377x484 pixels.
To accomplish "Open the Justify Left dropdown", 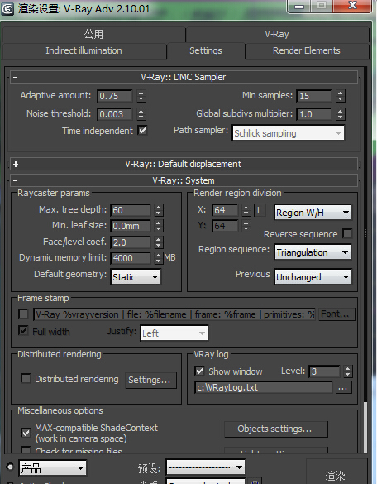I will pos(174,333).
